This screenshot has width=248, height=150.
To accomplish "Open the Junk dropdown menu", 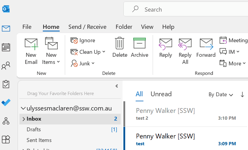I will coord(83,63).
